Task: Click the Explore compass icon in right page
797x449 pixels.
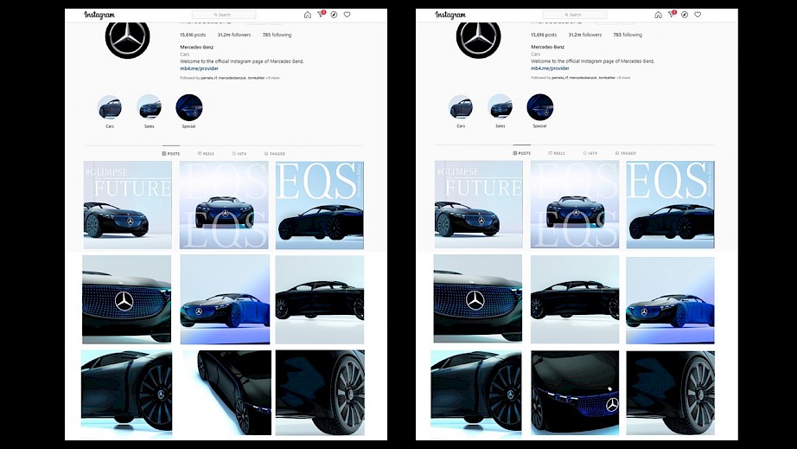Action: (685, 15)
